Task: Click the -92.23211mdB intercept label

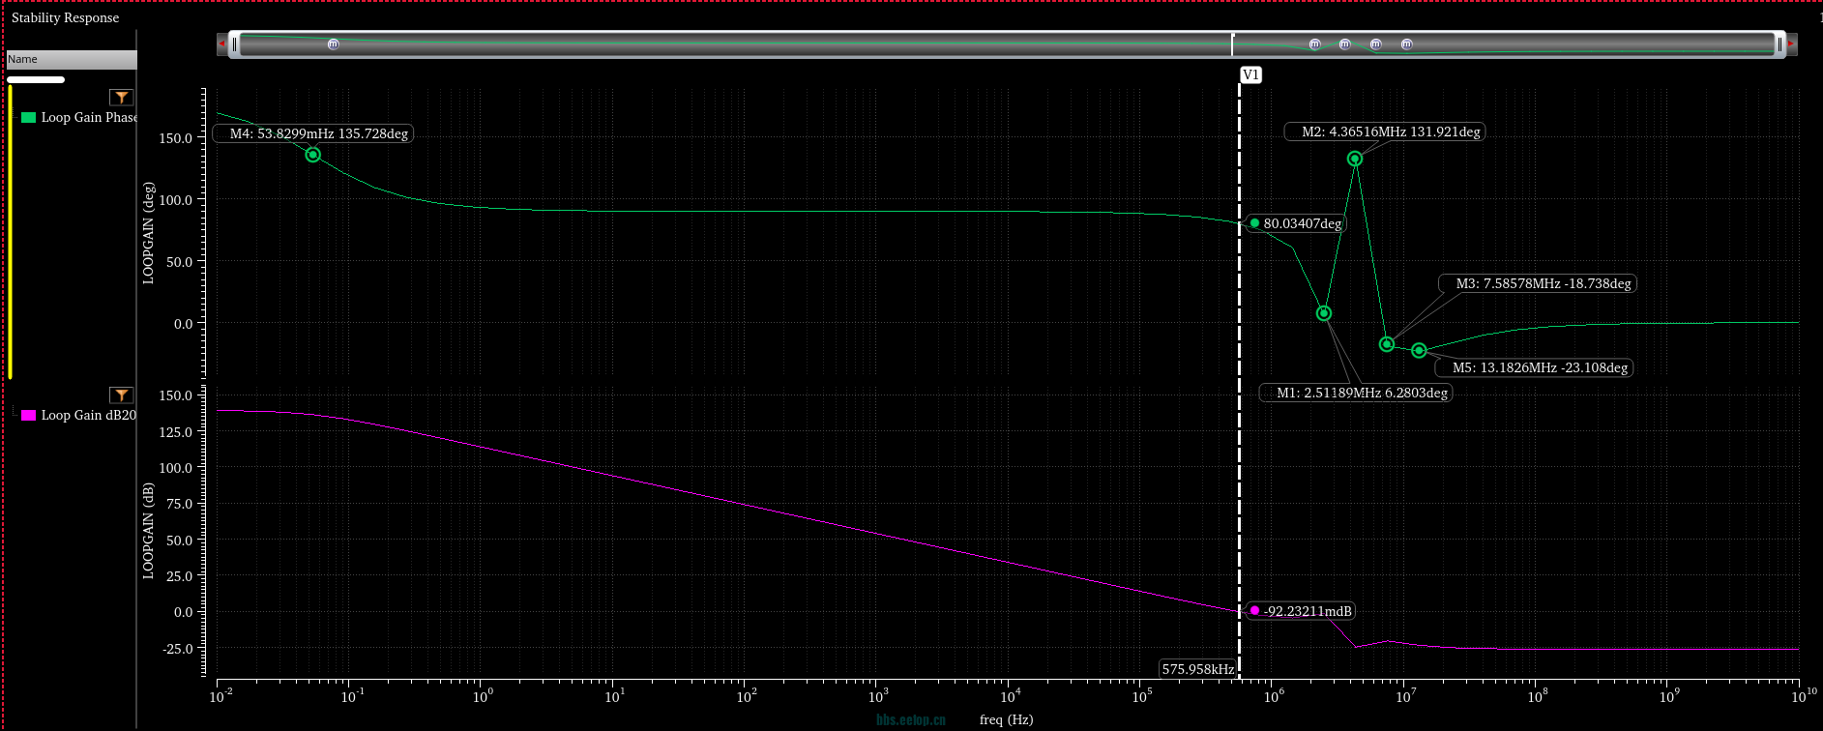Action: (x=1301, y=612)
